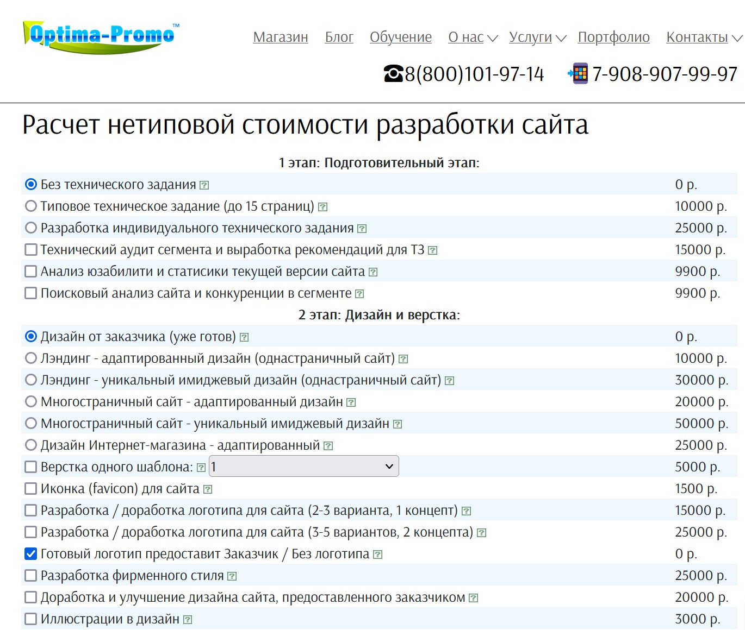This screenshot has height=630, width=745.
Task: Open help icon for 'Технический аудит сегмента'
Action: click(x=433, y=250)
